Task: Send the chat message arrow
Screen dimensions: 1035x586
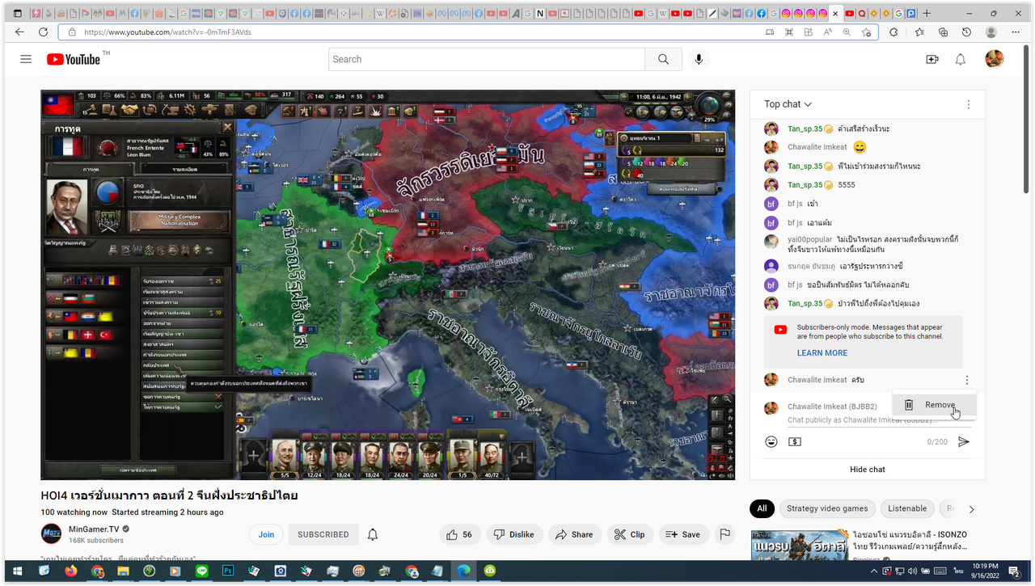Action: coord(964,442)
